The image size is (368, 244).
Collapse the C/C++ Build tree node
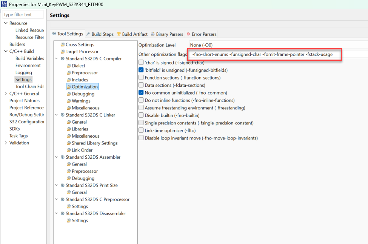6,51
